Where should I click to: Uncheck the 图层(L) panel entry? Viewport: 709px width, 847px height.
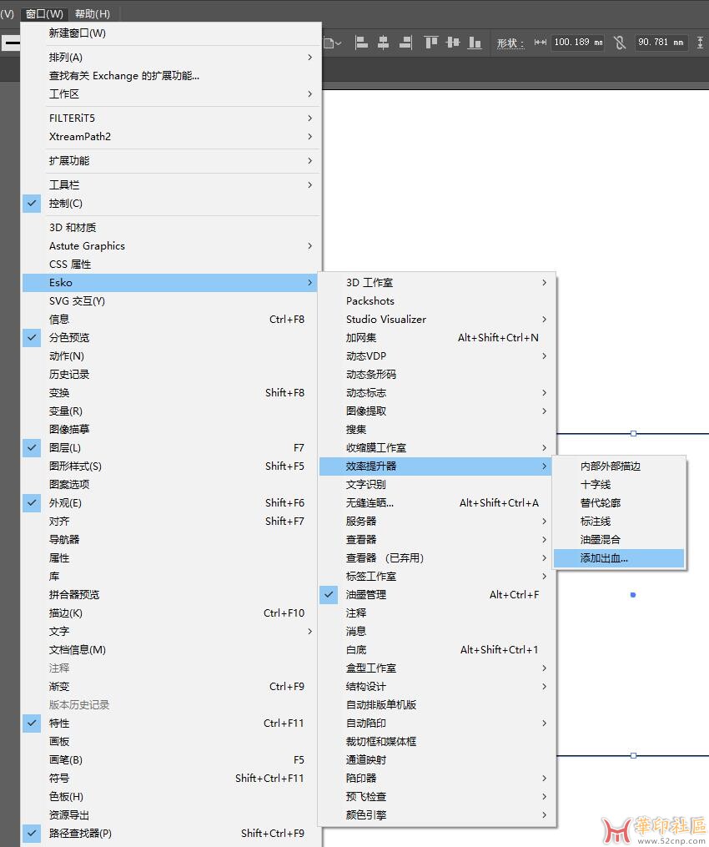point(172,448)
